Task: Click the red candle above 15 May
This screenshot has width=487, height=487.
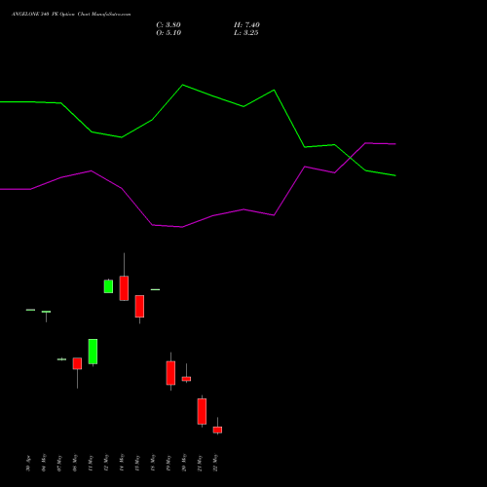Action: point(139,306)
